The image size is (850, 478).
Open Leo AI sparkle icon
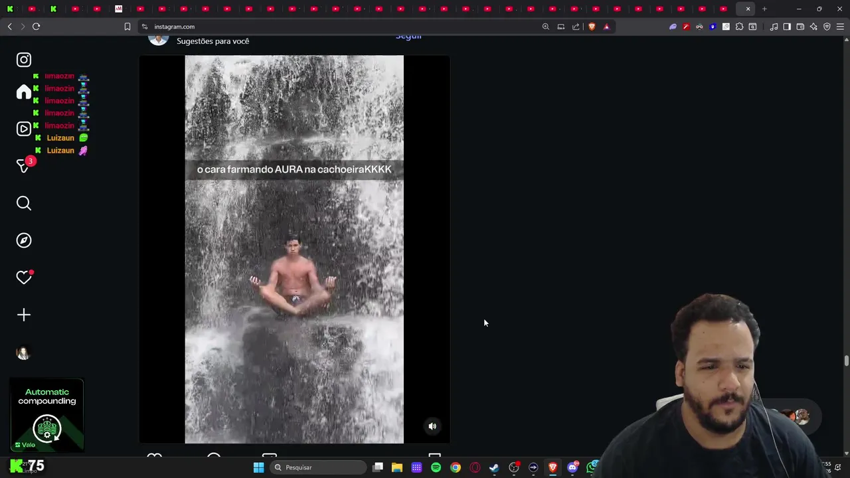(813, 27)
